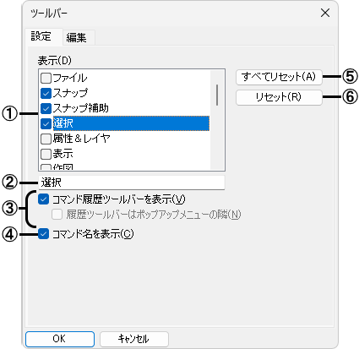Image resolution: width=359 pixels, height=349 pixels.
Task: Toggle the 選択 checkbox in list
Action: (46, 123)
